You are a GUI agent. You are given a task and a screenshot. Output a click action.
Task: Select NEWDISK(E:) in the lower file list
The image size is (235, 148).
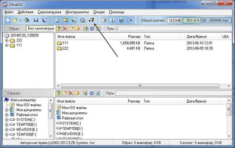(x=72, y=134)
